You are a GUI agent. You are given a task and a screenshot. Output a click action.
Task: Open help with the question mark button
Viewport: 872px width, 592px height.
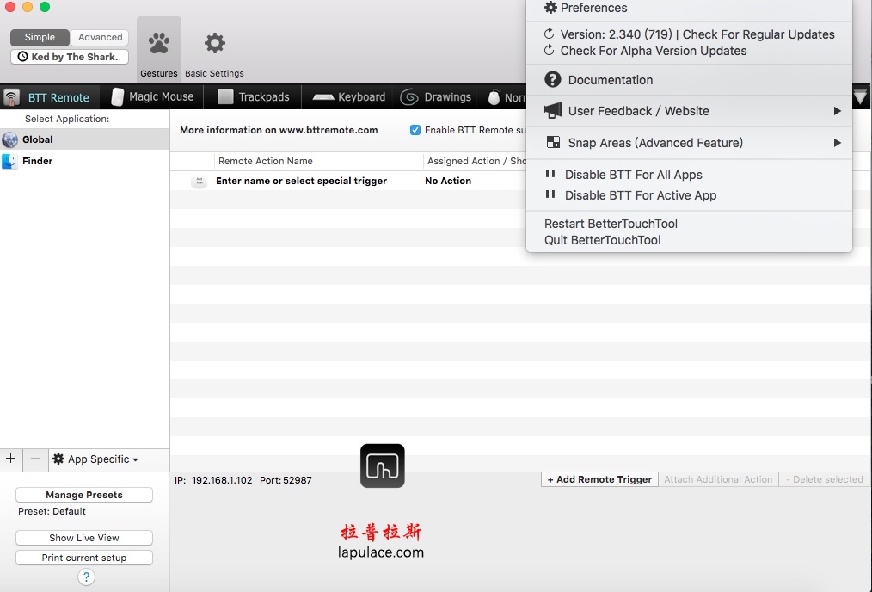(x=86, y=577)
